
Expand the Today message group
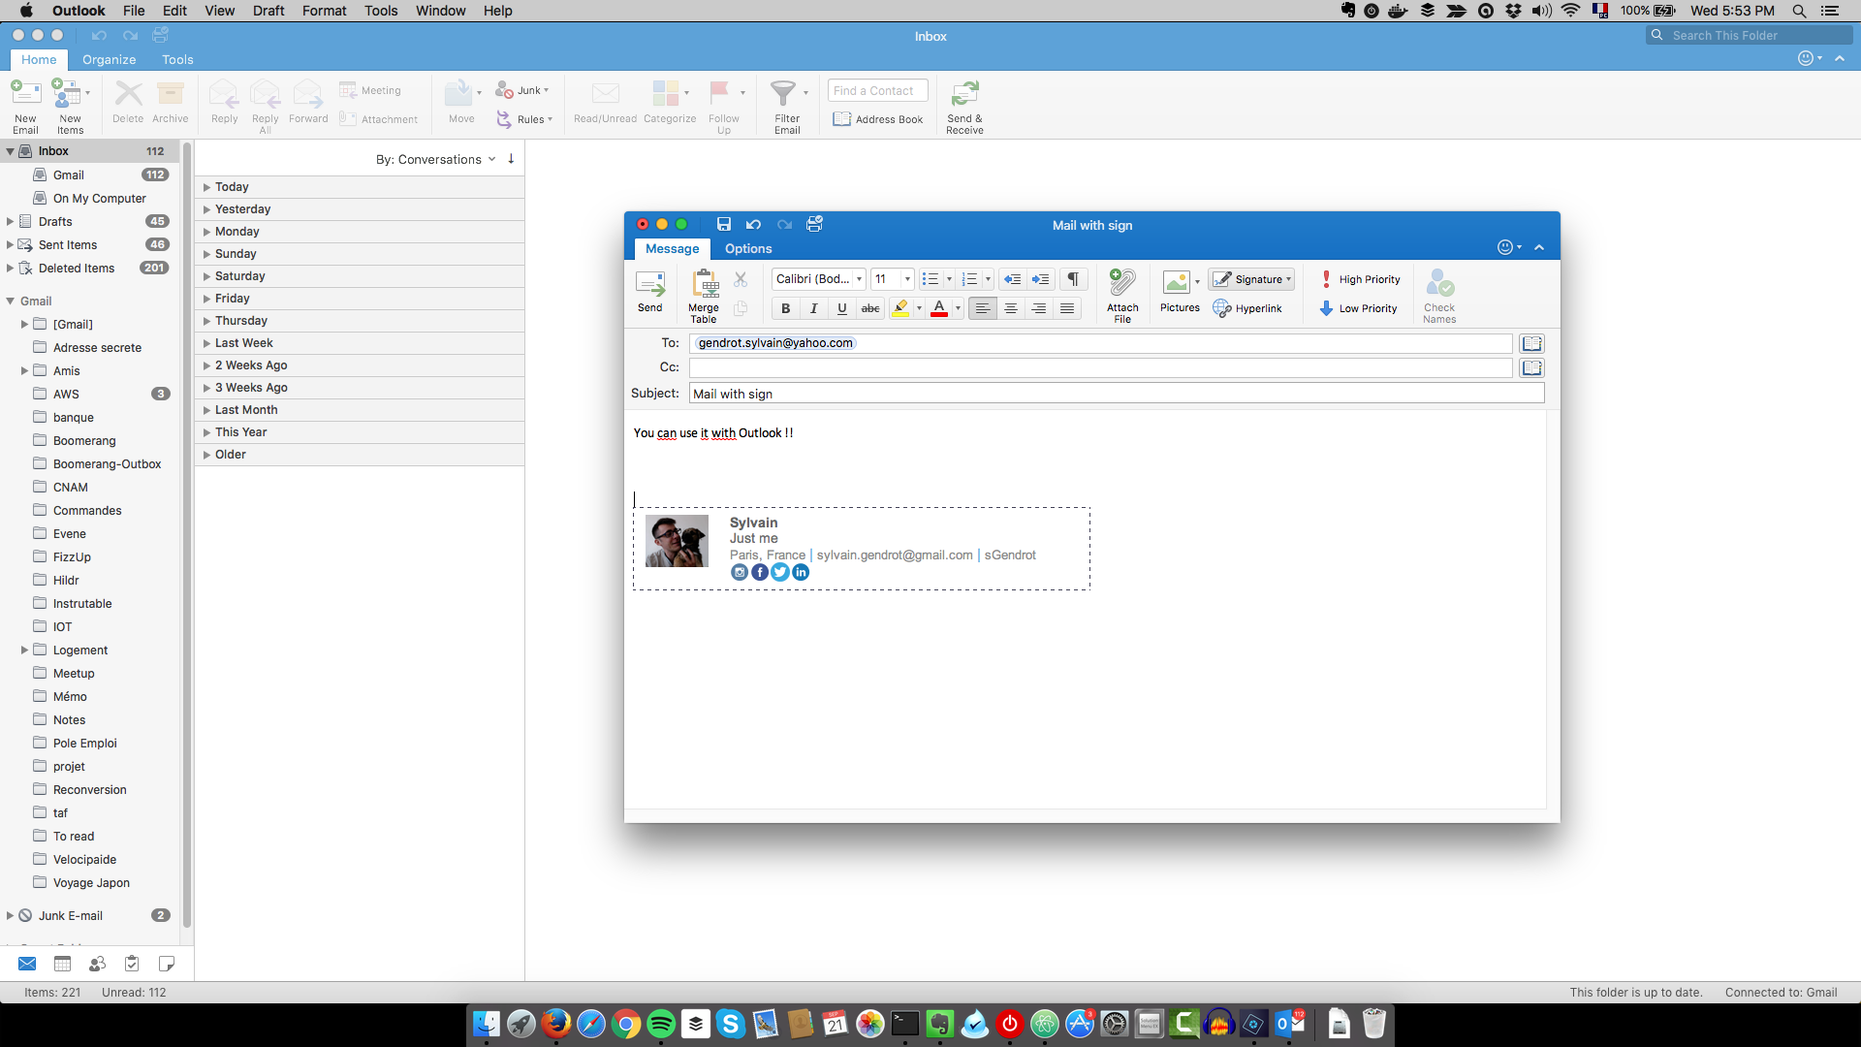tap(206, 187)
